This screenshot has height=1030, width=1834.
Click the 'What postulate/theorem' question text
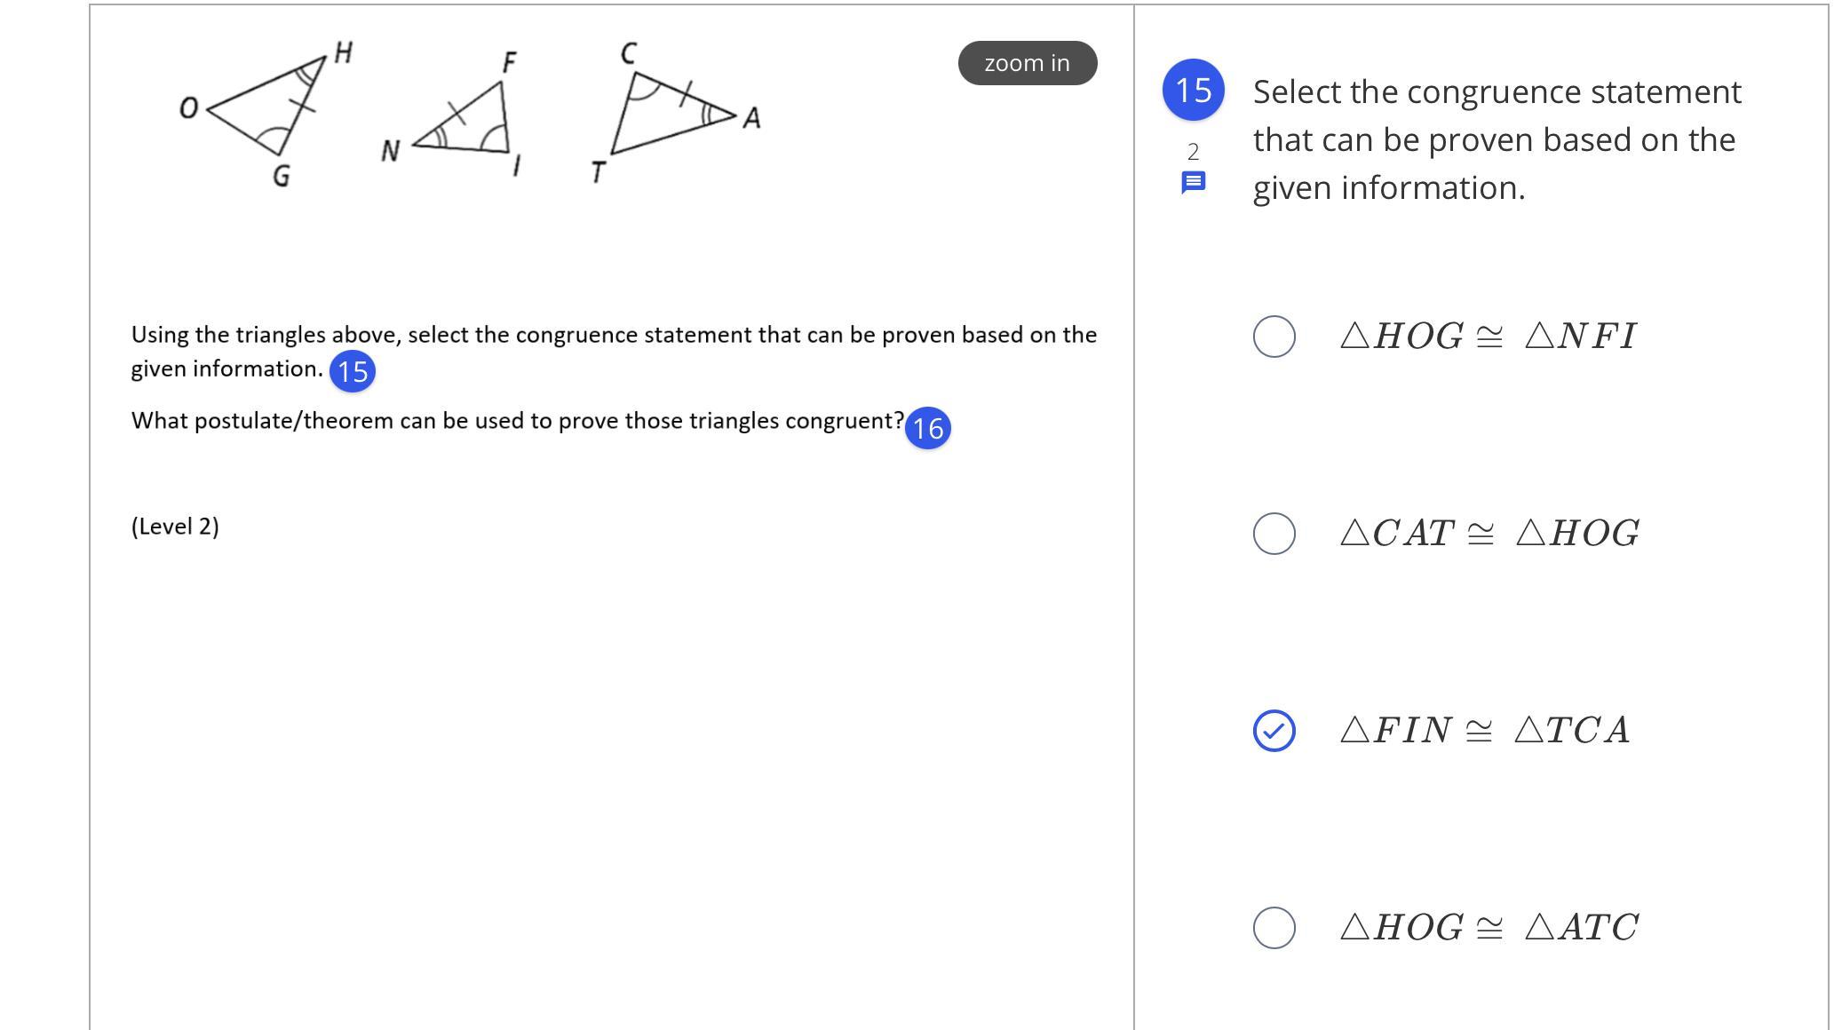(518, 421)
